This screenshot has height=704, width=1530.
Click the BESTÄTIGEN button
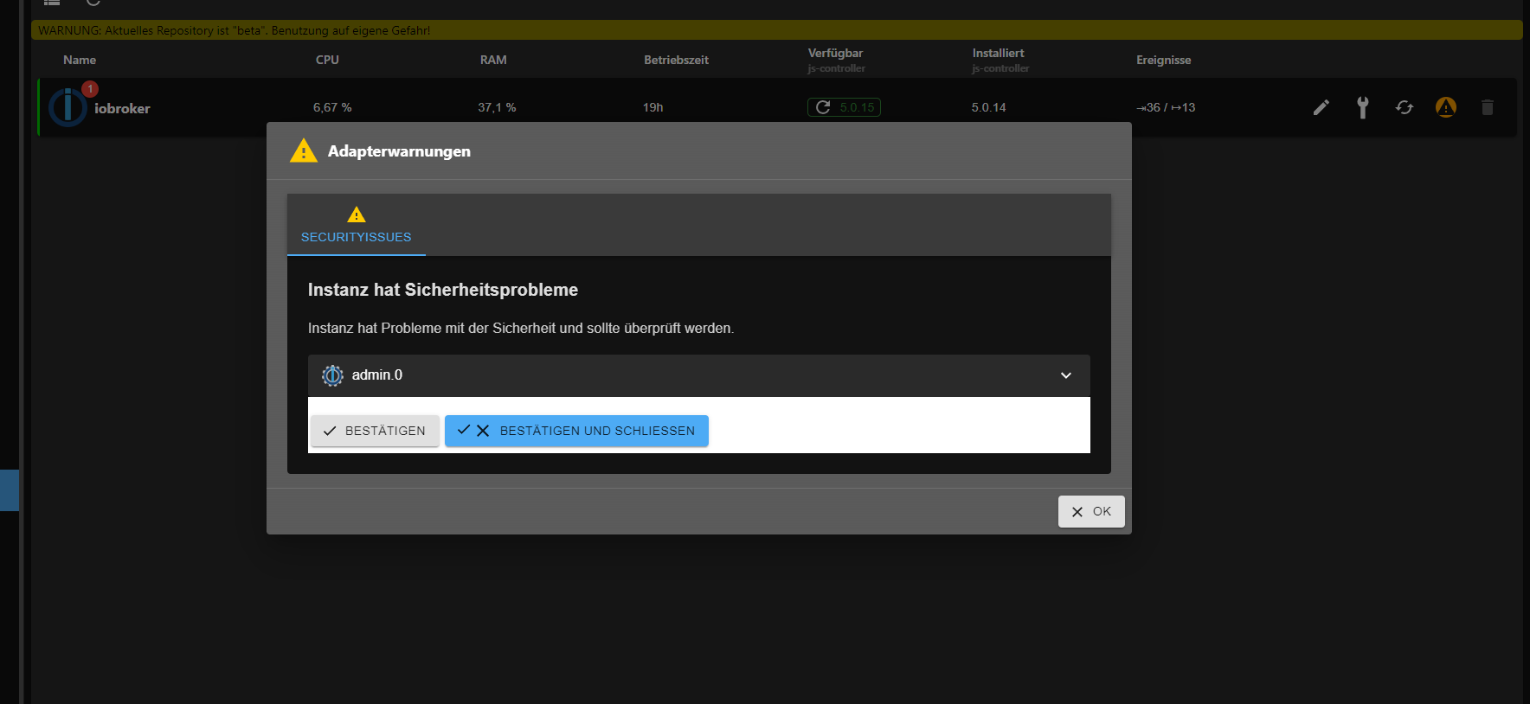[375, 431]
